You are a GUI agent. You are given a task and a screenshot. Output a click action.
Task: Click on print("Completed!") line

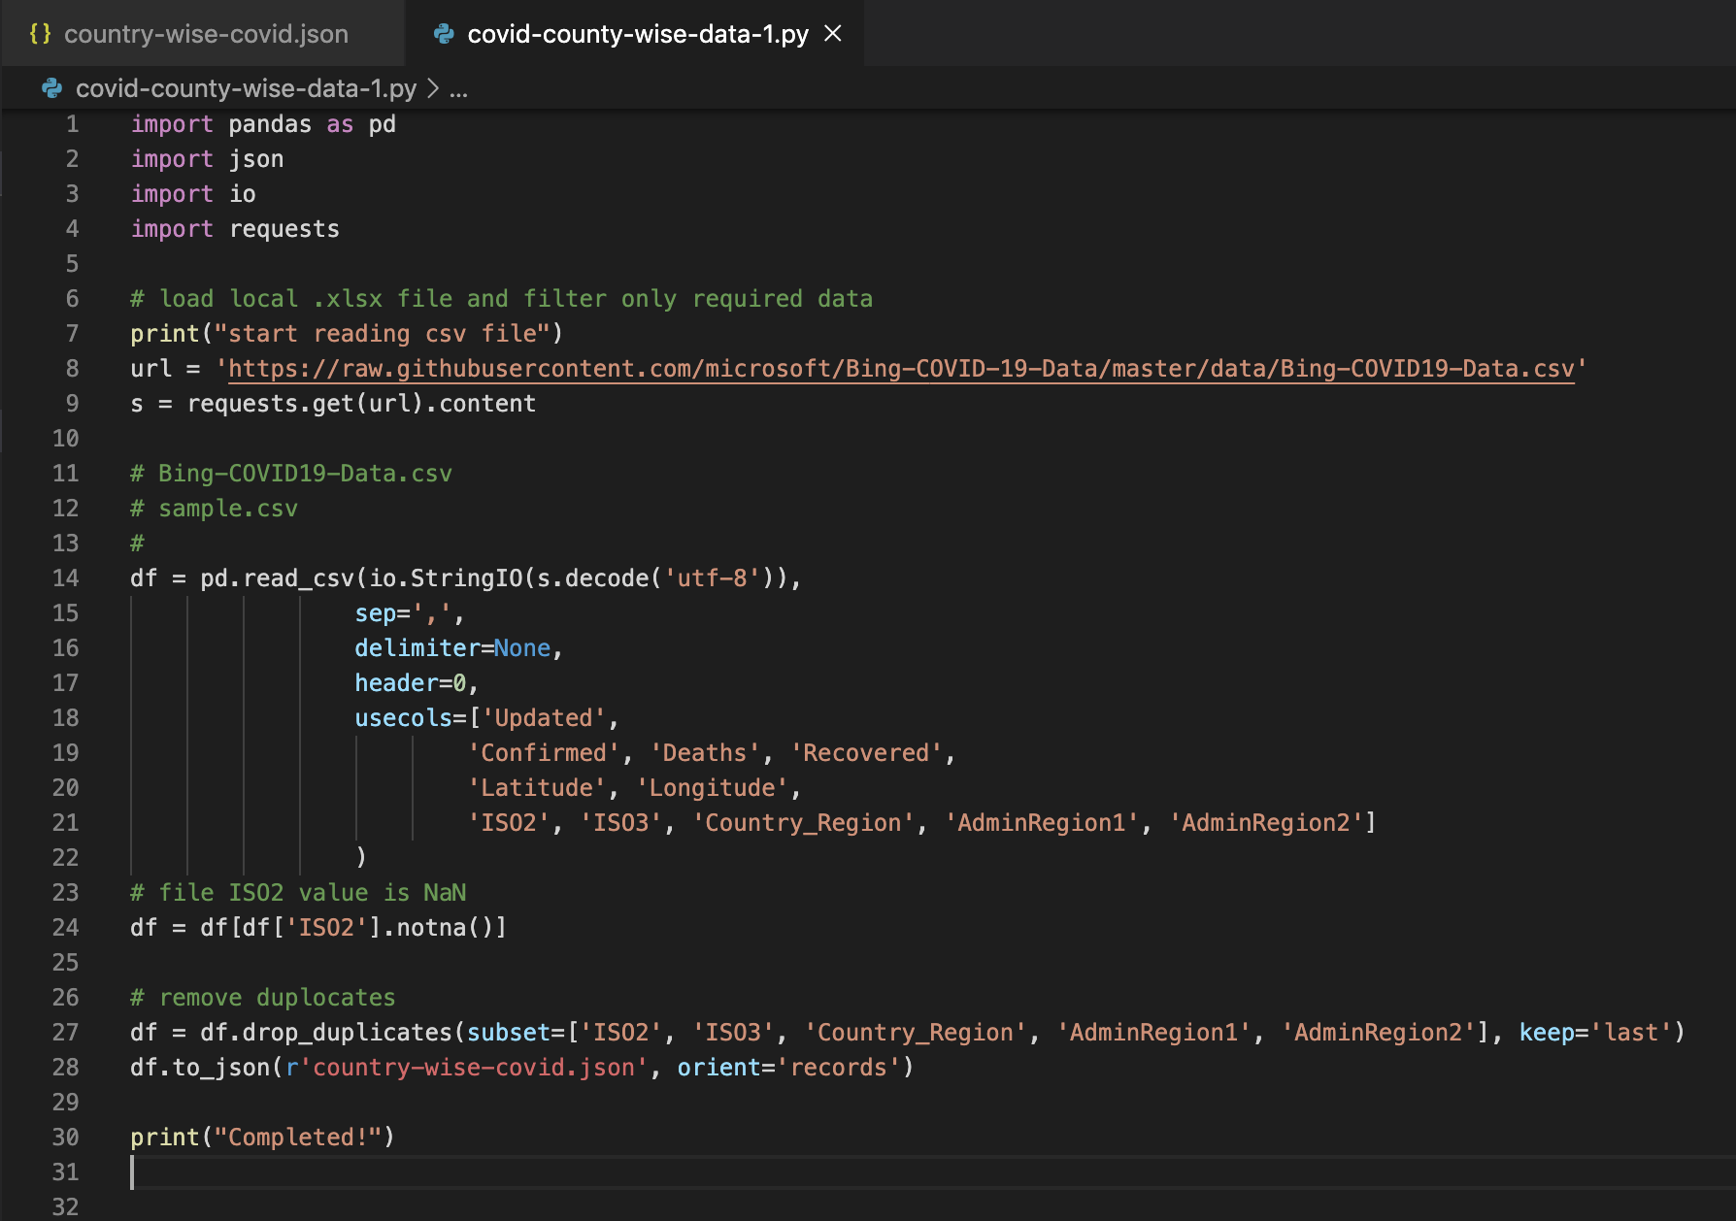click(x=263, y=1138)
